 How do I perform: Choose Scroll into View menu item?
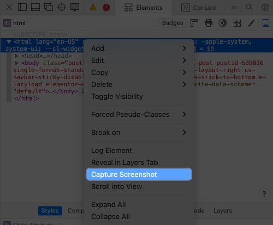click(x=139, y=186)
